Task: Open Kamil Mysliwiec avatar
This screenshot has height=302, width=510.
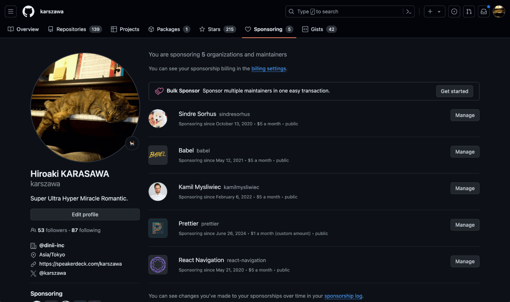Action: [x=158, y=192]
